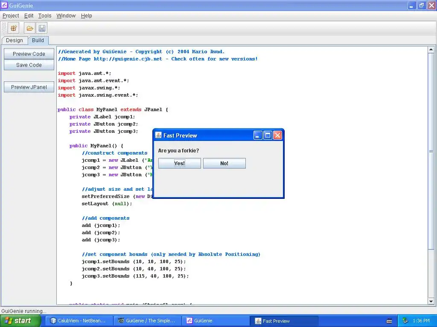Viewport: 437px width, 327px height.
Task: Click the 'public class MyPanel extends JPanel' line
Action: tap(113, 109)
